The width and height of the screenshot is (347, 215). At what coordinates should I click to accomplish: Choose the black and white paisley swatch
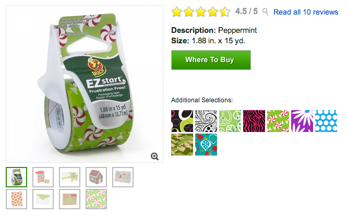[x=206, y=121]
